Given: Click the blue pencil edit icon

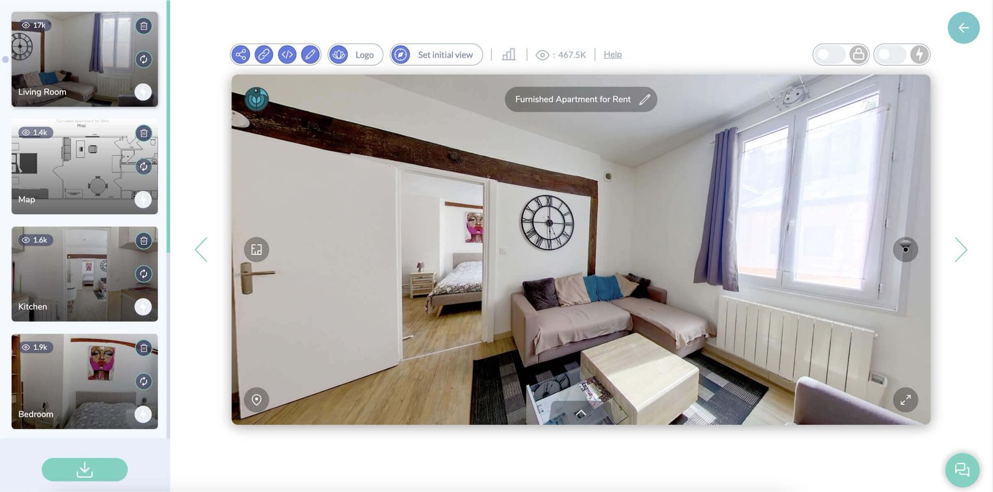Looking at the screenshot, I should pyautogui.click(x=310, y=55).
